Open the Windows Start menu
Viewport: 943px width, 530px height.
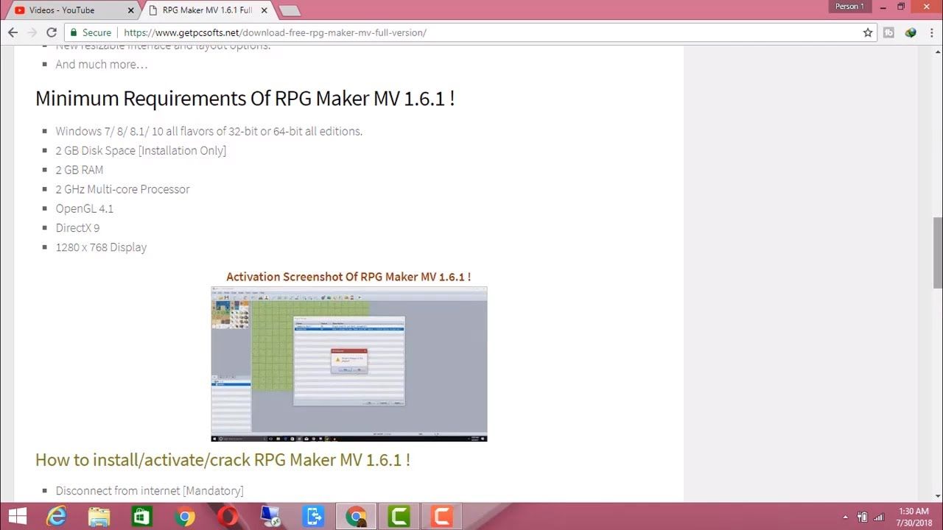[16, 515]
